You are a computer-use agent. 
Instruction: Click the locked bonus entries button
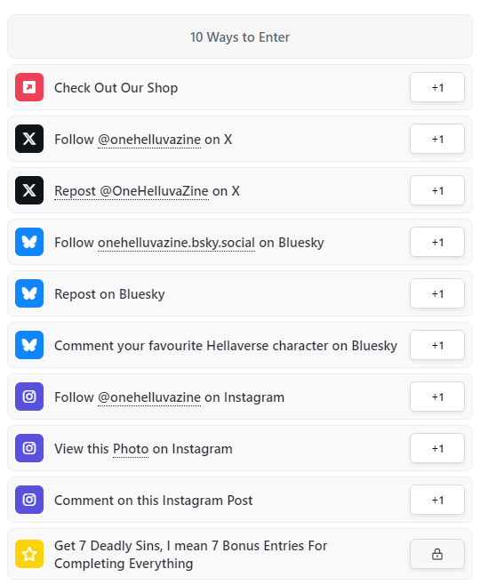437,554
